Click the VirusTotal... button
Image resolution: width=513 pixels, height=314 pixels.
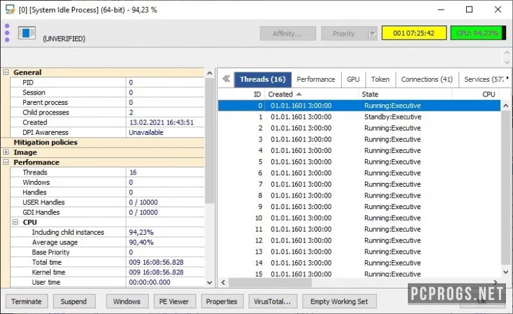[x=273, y=301]
